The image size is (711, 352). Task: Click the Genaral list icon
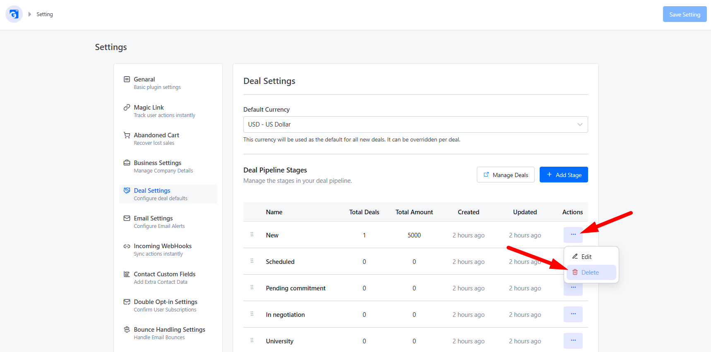[127, 79]
